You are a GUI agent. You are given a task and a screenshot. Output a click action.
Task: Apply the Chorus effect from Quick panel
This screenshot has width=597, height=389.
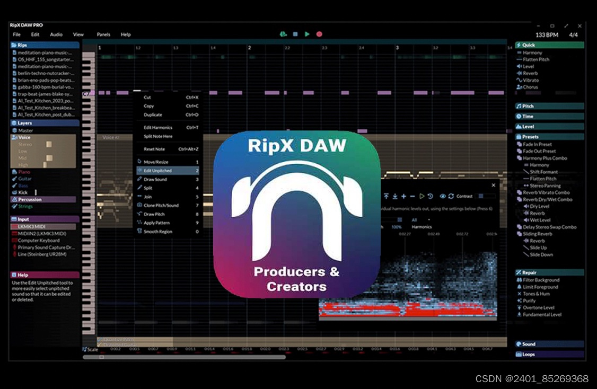tap(531, 86)
